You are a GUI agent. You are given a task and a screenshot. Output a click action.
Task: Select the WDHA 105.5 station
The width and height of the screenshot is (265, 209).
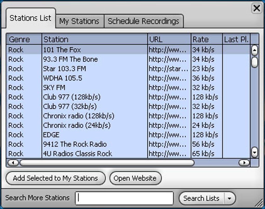[128, 78]
